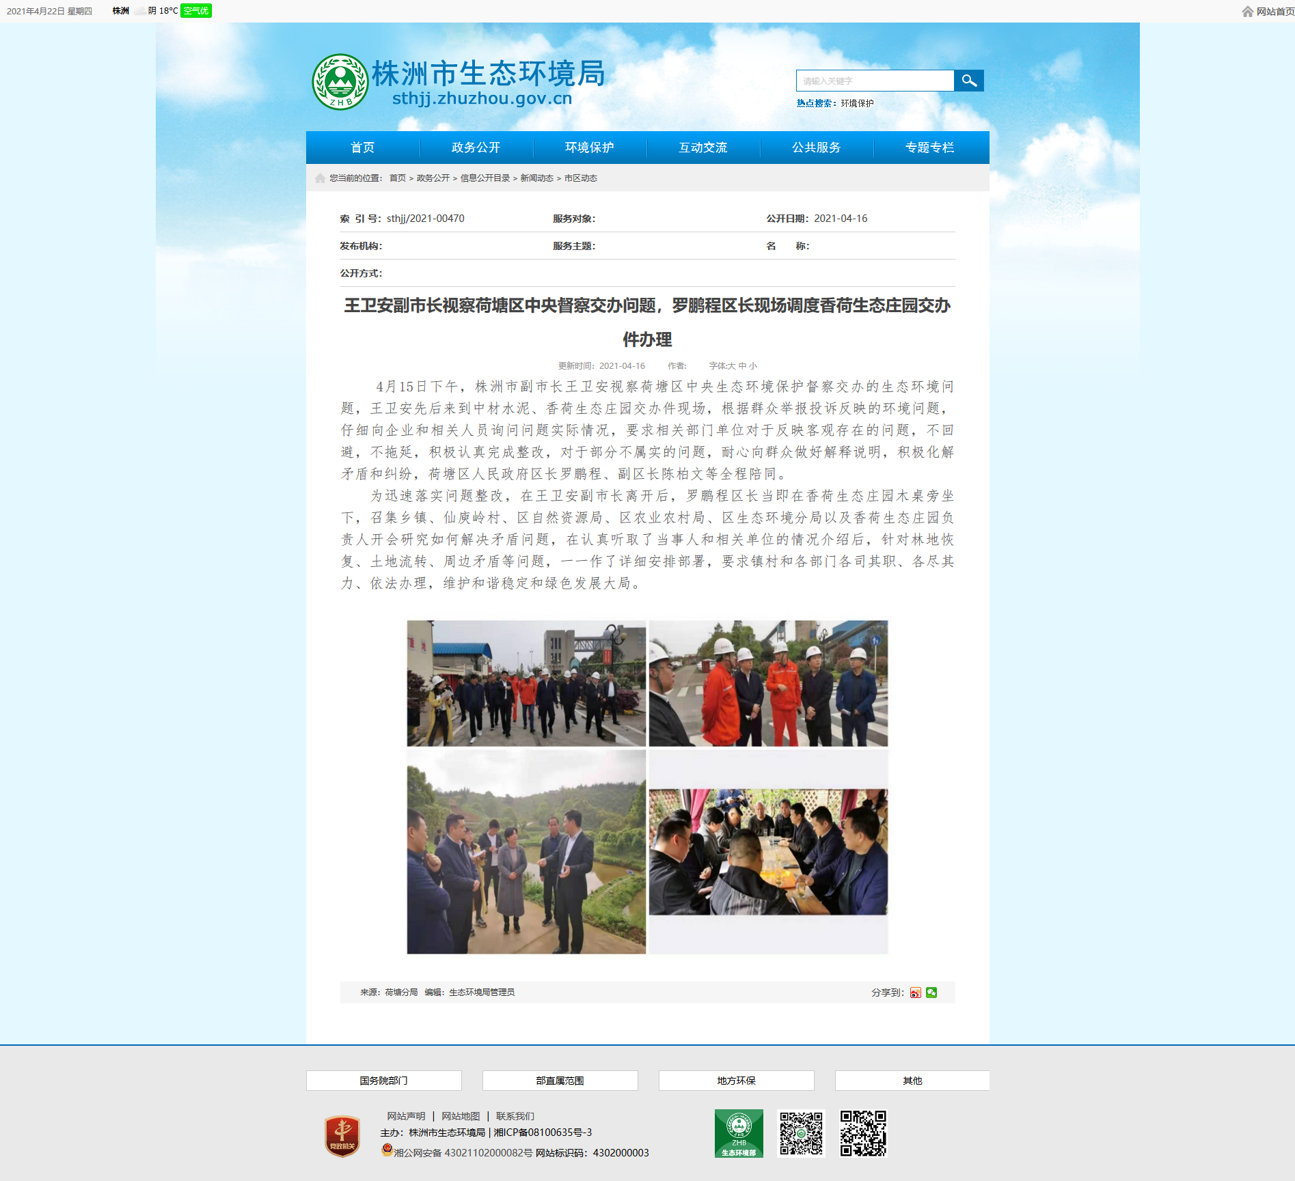Open the meeting table photo thumbnail

click(x=768, y=851)
